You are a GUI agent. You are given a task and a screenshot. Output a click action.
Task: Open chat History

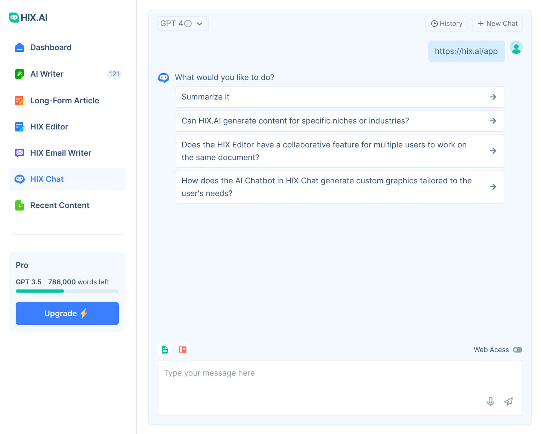(446, 24)
